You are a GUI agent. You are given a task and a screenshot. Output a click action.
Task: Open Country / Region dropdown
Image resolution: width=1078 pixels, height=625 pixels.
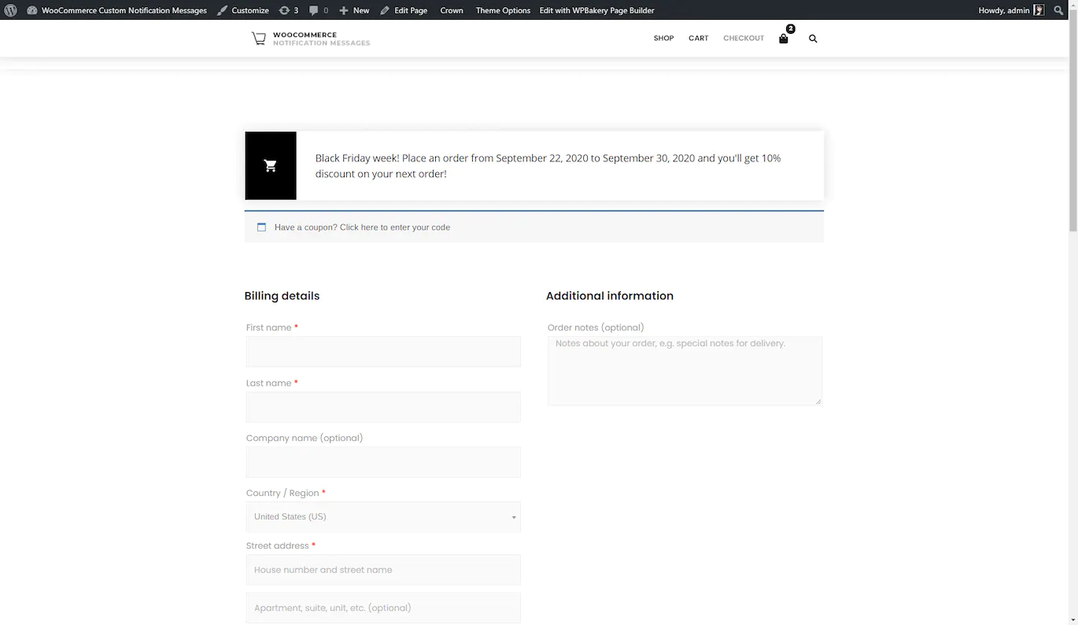383,517
